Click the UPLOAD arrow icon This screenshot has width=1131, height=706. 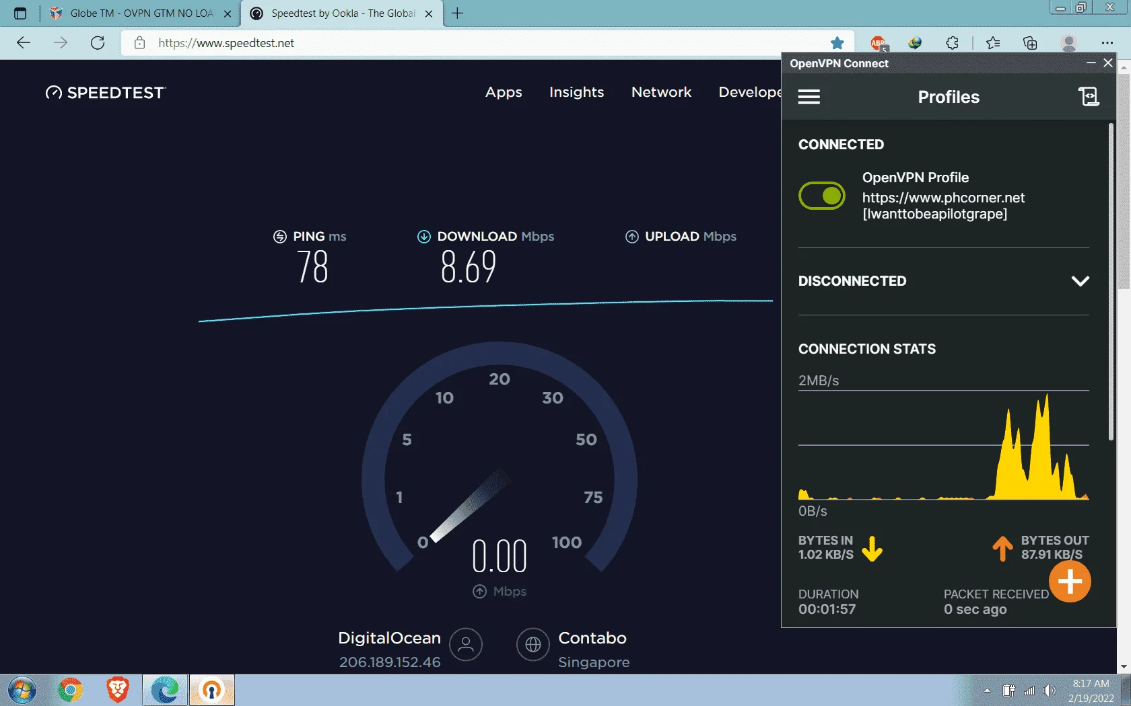tap(631, 237)
